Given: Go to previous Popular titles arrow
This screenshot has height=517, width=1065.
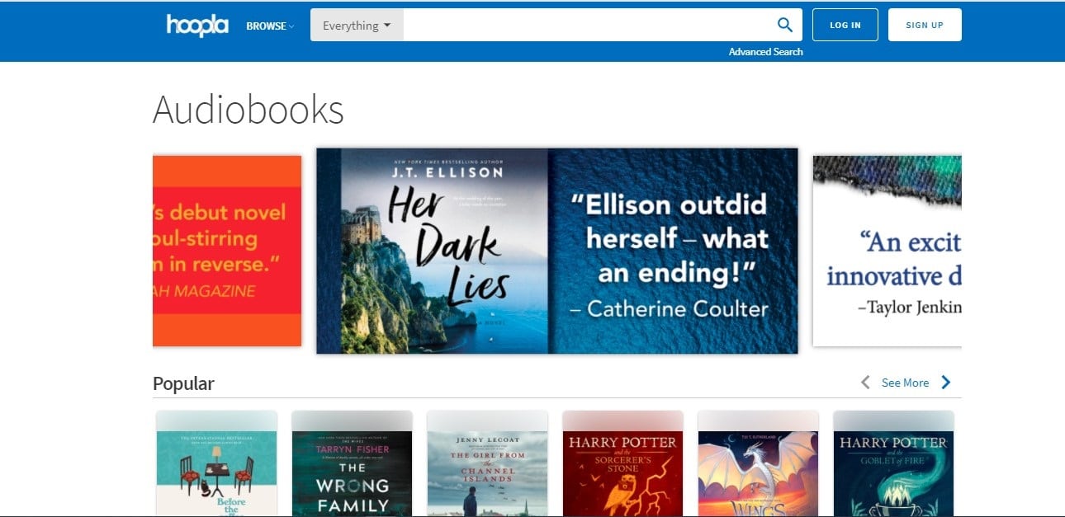Looking at the screenshot, I should pos(865,383).
